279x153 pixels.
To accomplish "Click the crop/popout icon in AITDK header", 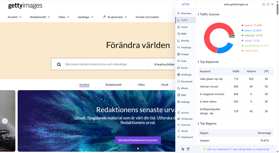I will pyautogui.click(x=263, y=4).
